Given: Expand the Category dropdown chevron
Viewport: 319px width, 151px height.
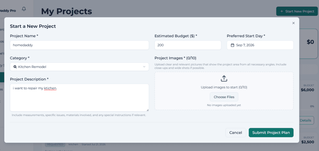Looking at the screenshot, I should click(144, 67).
